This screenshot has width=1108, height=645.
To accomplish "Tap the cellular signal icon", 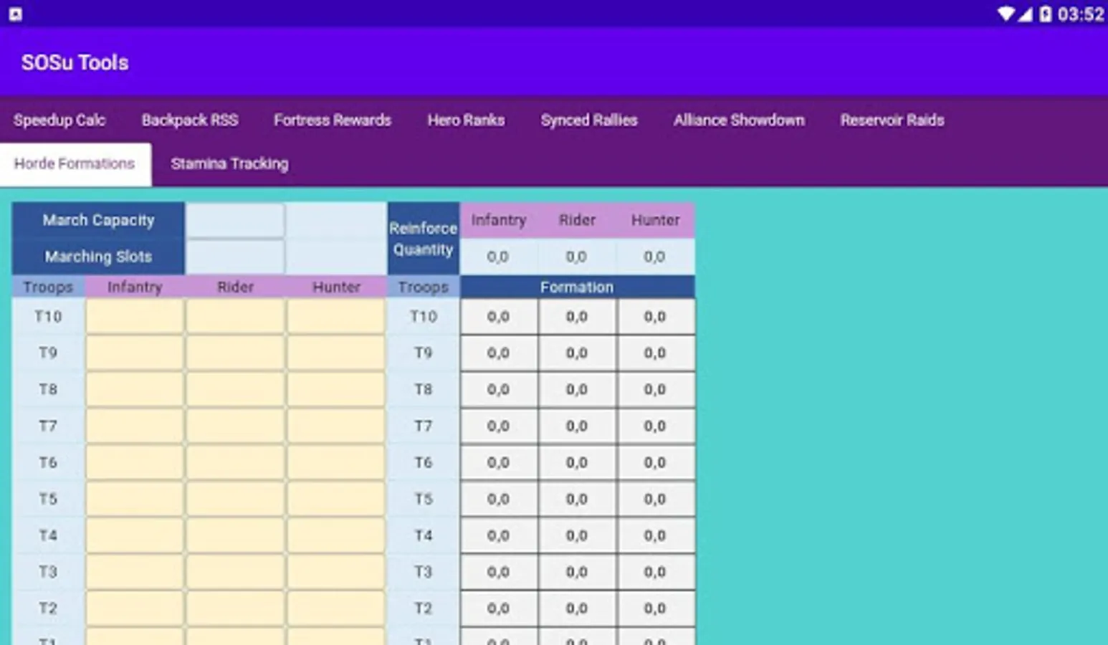I will click(x=1026, y=14).
